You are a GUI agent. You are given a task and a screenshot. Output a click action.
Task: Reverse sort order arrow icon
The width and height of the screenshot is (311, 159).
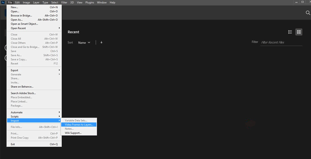102,42
